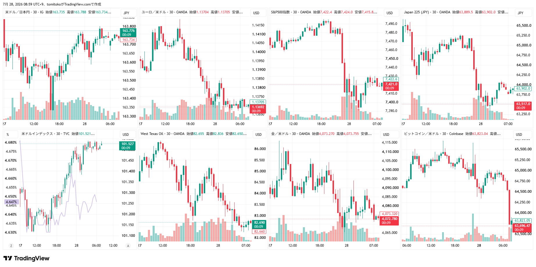Click the purple 4.647% yield label
Image resolution: width=536 pixels, height=267 pixels.
[11, 202]
